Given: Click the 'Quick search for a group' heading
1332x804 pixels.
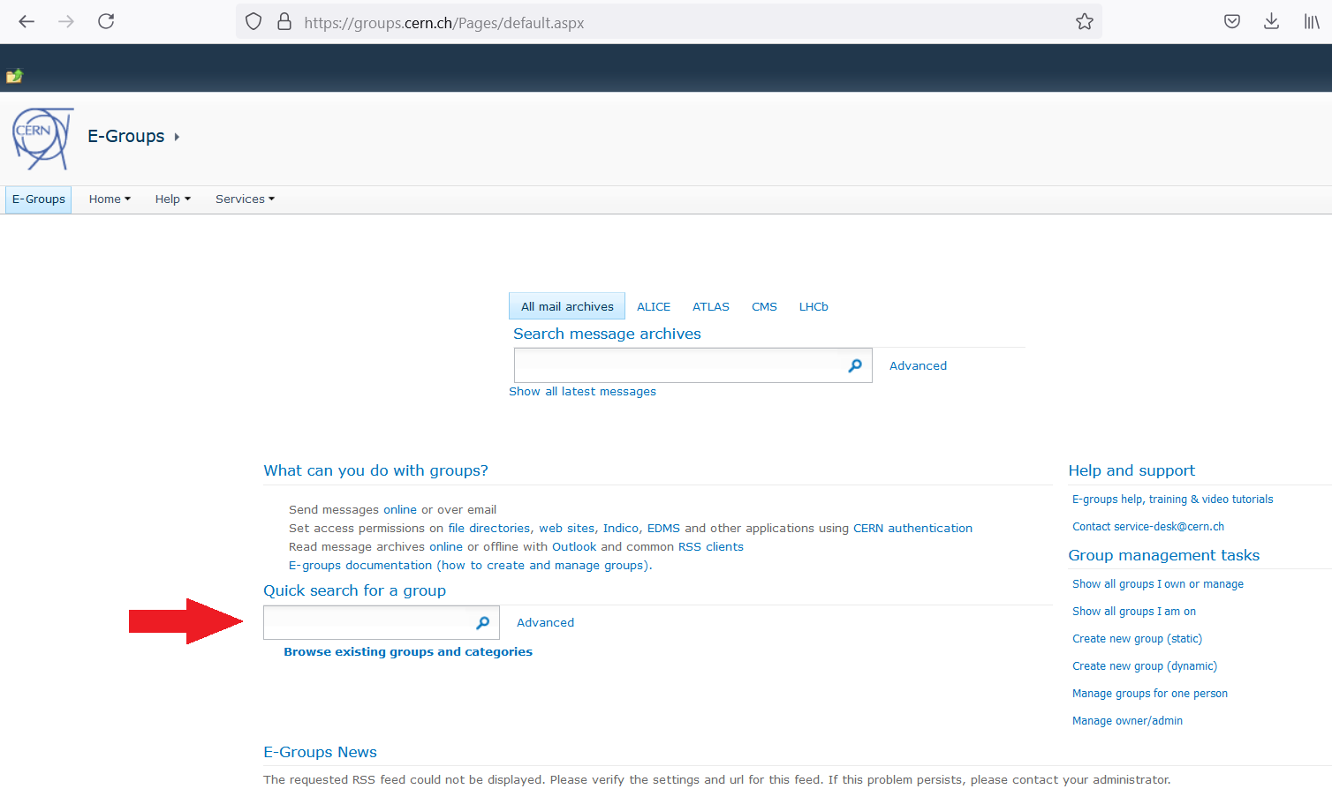Looking at the screenshot, I should click(354, 591).
